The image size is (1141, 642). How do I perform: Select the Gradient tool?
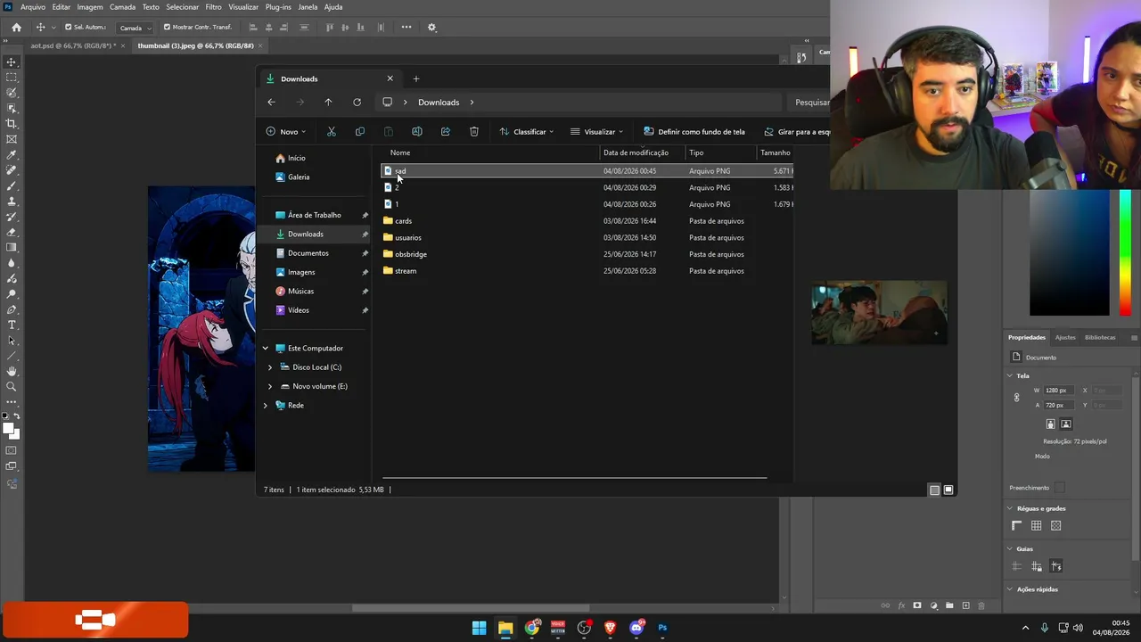pyautogui.click(x=12, y=248)
